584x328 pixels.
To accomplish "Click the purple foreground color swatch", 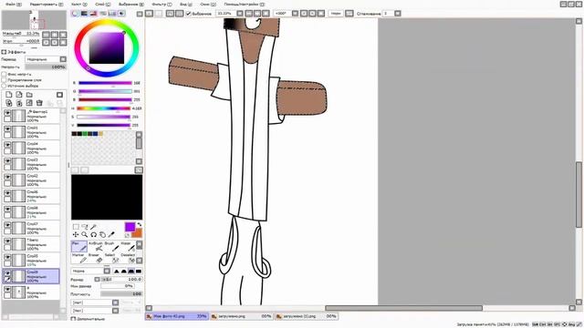I will coord(130,227).
